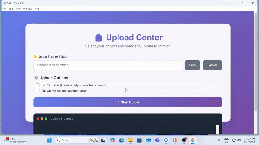Click the main window vertical scrollbar
The image size is (259, 145).
(256, 63)
